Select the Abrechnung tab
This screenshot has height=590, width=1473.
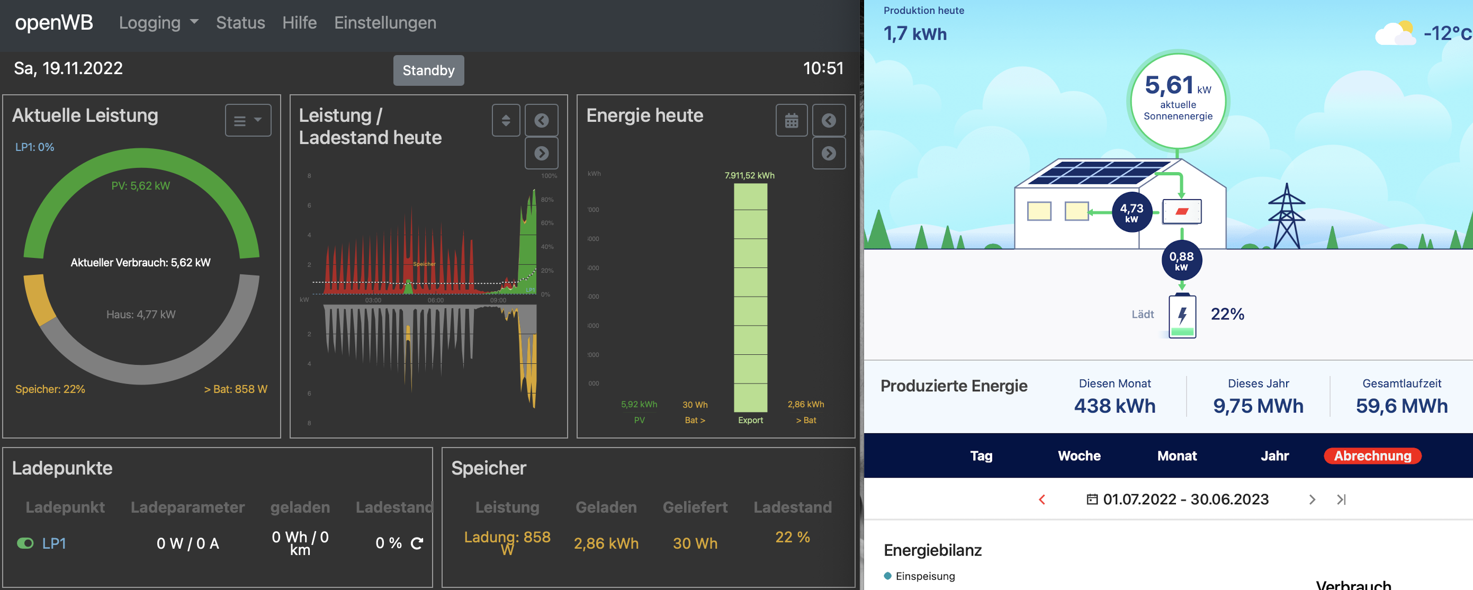pos(1372,455)
